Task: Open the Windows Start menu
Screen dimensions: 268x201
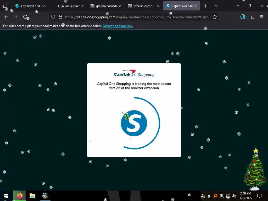Action: 6,196
